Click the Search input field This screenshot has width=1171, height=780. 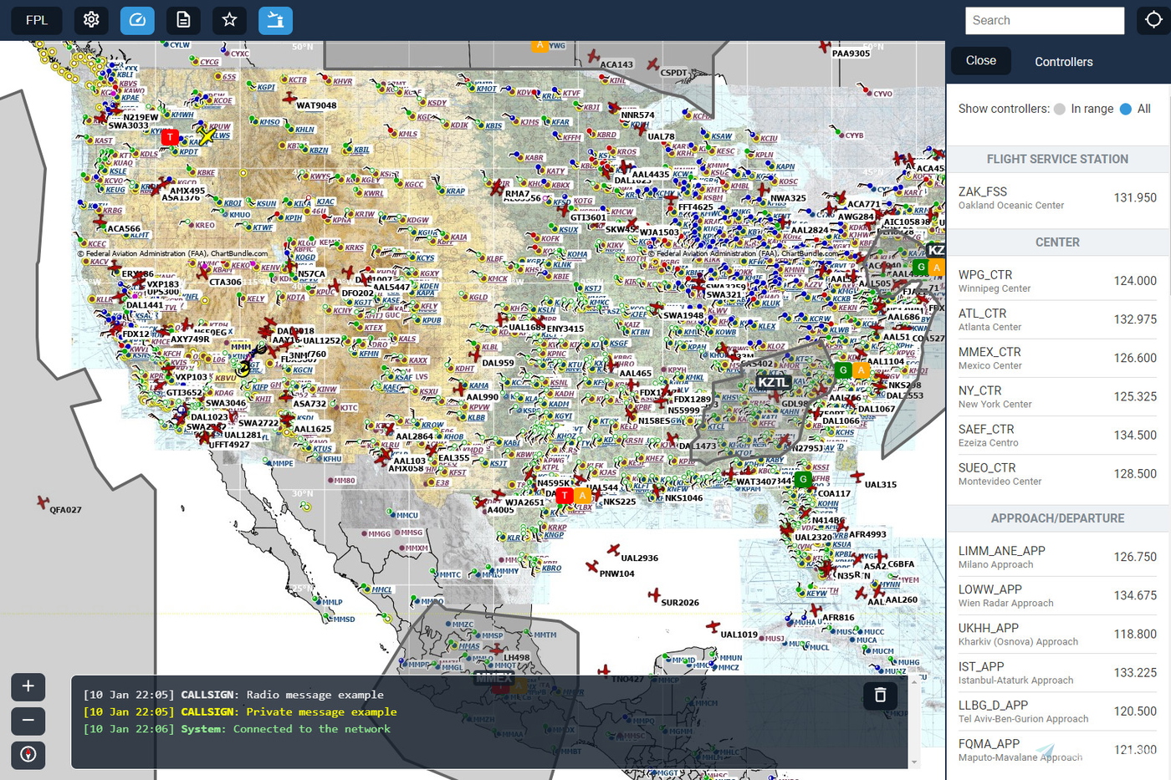click(1043, 20)
